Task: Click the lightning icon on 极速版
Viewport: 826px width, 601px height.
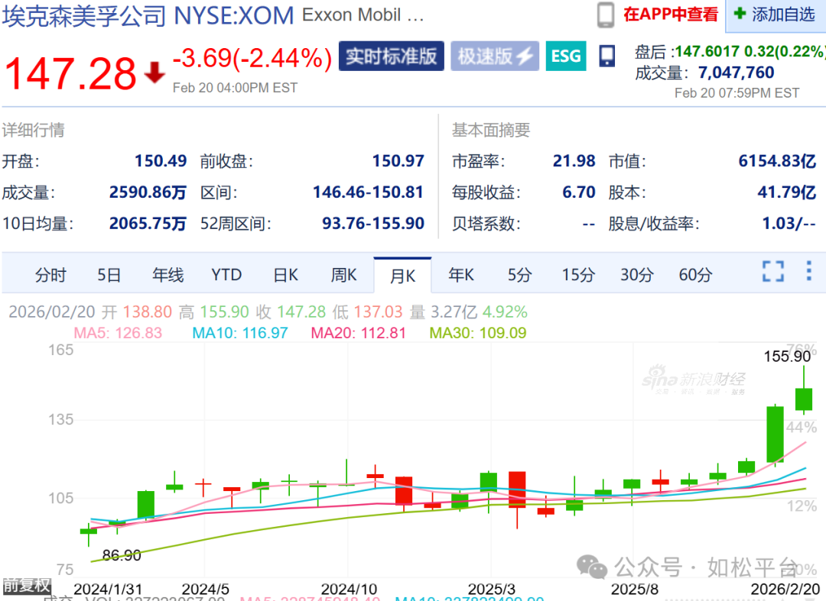Action: [x=524, y=57]
